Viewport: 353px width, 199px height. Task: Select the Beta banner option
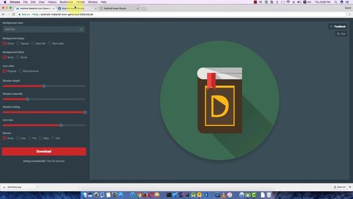coord(41,138)
